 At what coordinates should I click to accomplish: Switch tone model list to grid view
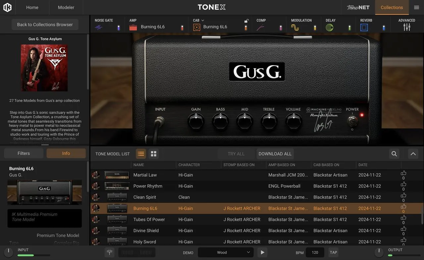click(x=153, y=154)
